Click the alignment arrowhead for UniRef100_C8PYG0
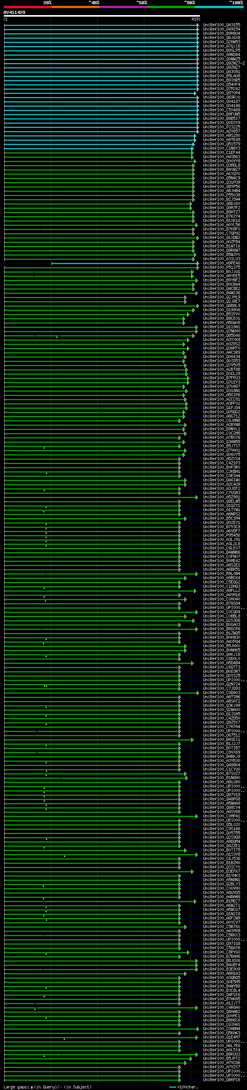Viewport: 247px width, 1090px height. [188, 952]
